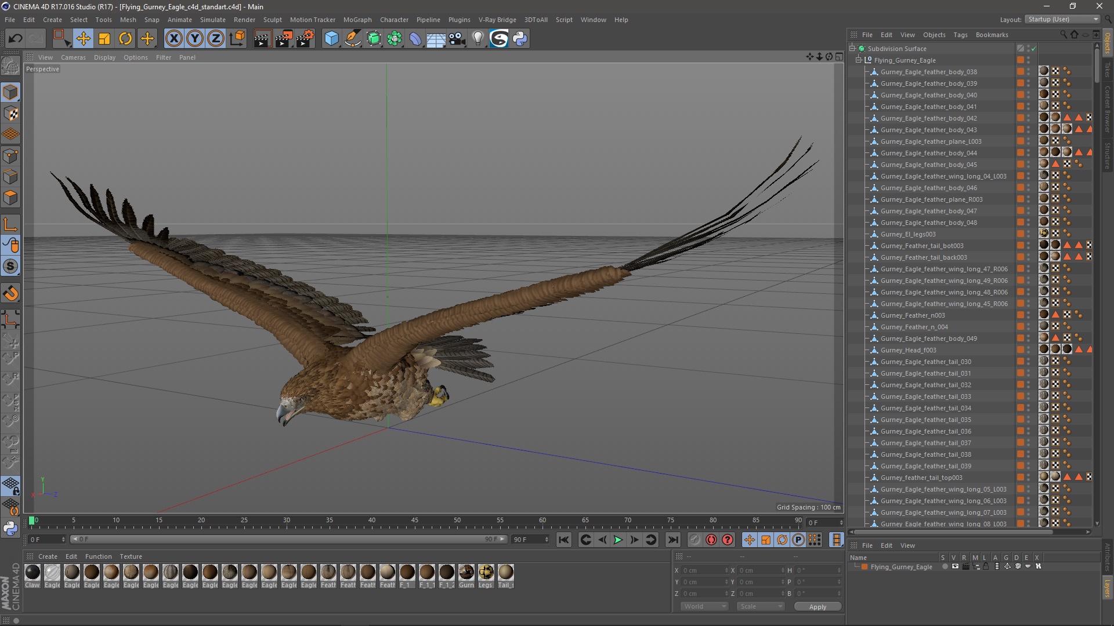Screen dimensions: 1114x626
Task: Open the Objects side tab
Action: (x=1108, y=43)
